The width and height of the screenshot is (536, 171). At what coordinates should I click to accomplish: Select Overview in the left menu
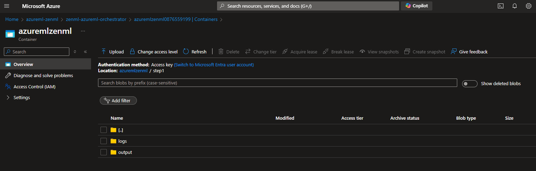click(46, 64)
